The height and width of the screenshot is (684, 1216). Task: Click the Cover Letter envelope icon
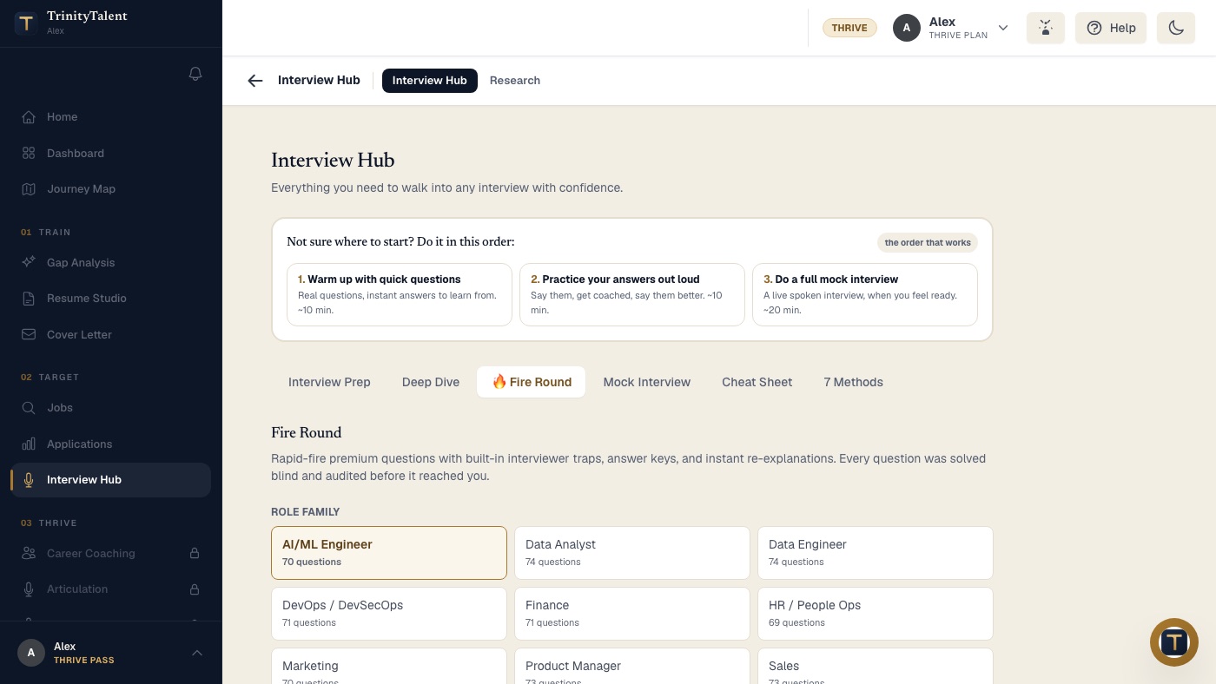coord(29,335)
